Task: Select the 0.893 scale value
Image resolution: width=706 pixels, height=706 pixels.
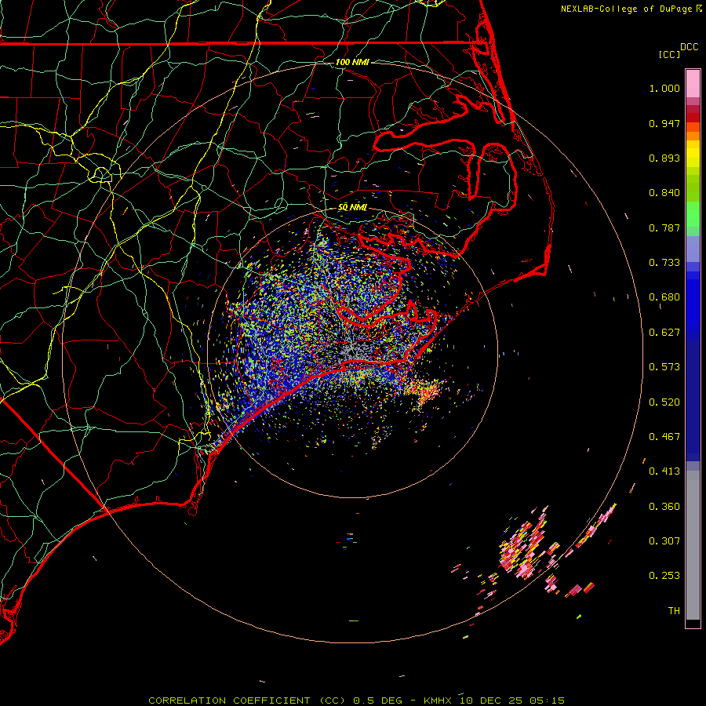Action: point(664,158)
